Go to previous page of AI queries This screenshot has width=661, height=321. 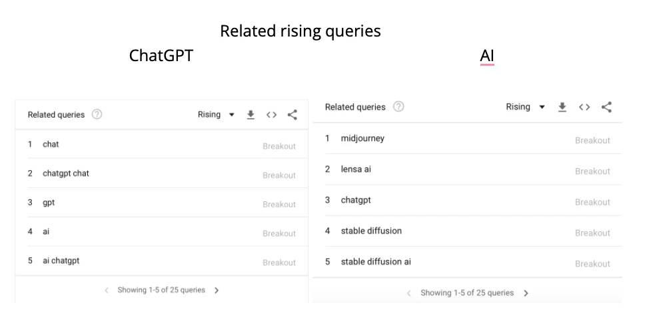coord(409,293)
